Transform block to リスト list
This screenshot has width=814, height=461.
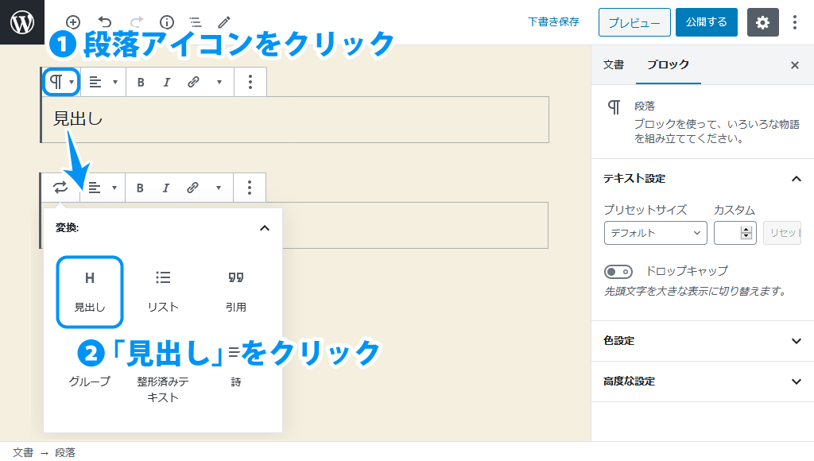[163, 292]
